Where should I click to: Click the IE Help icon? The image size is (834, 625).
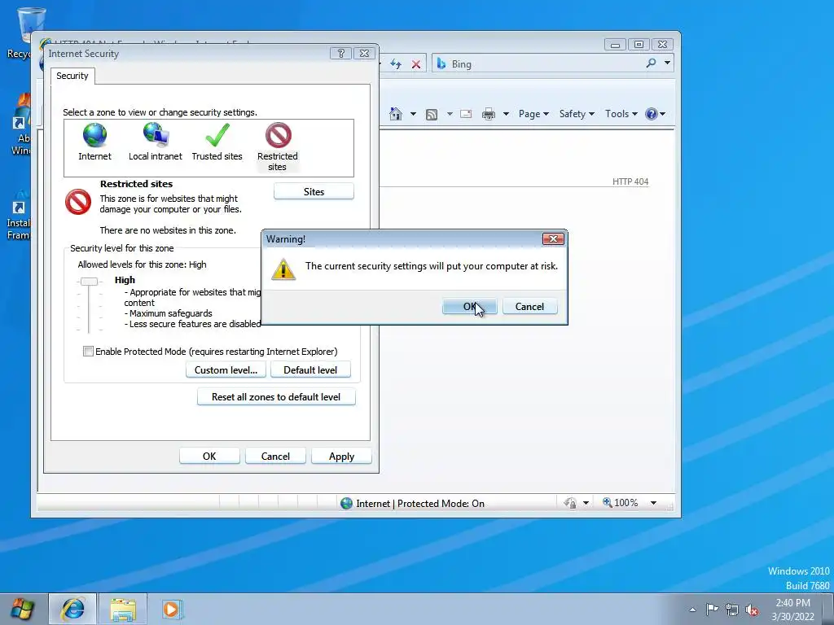coord(651,114)
